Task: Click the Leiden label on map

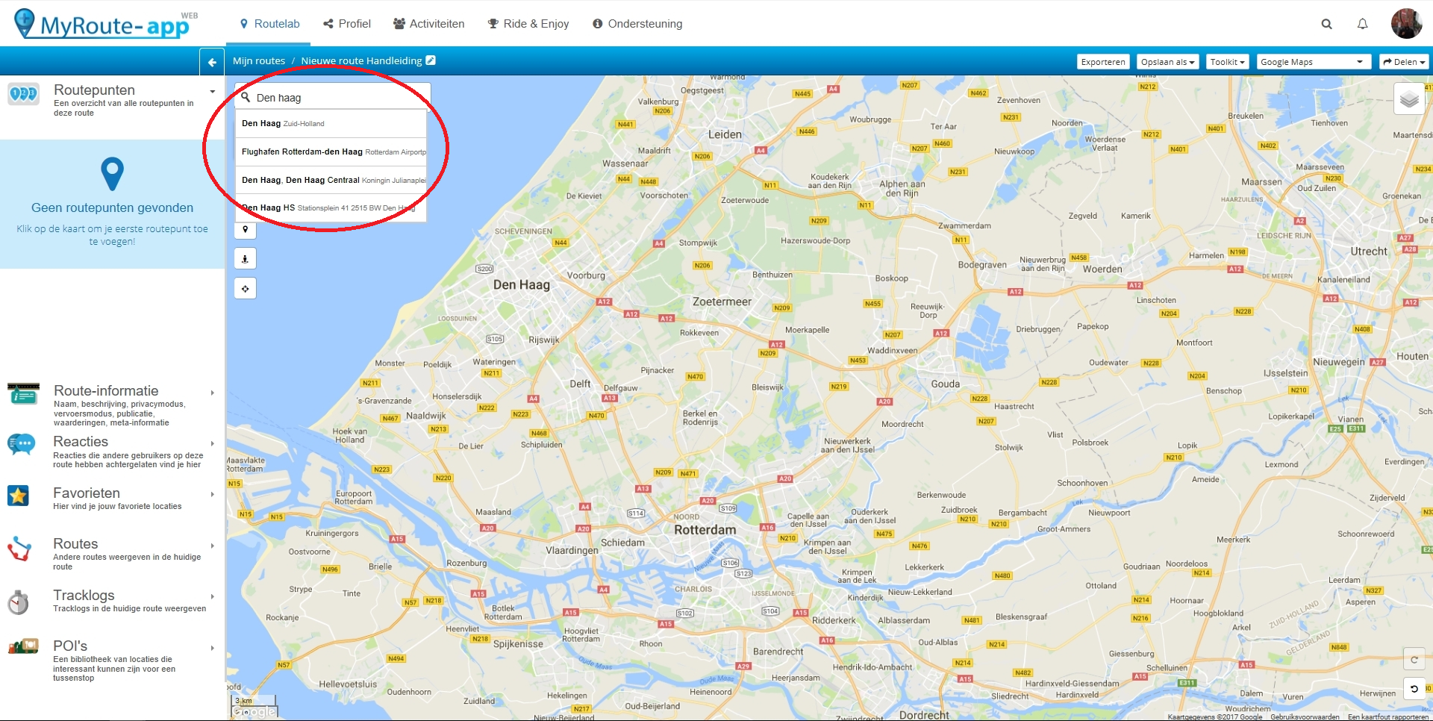Action: pos(725,134)
